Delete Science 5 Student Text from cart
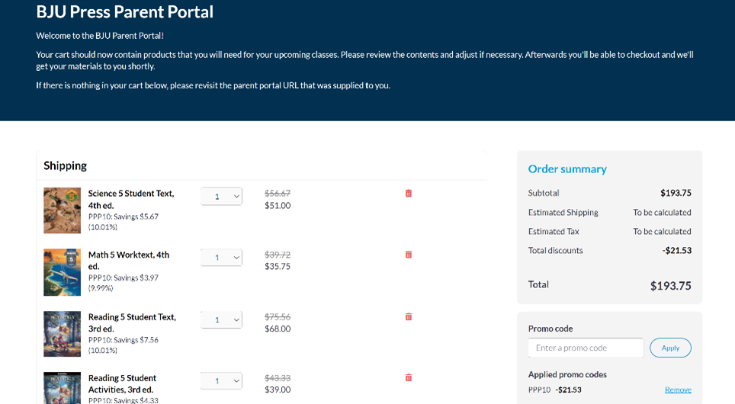The height and width of the screenshot is (404, 735). (x=408, y=193)
